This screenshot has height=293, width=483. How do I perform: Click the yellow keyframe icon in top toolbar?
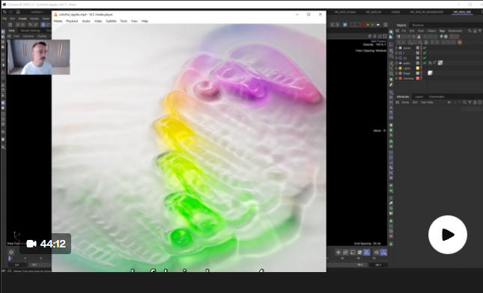click(x=368, y=25)
